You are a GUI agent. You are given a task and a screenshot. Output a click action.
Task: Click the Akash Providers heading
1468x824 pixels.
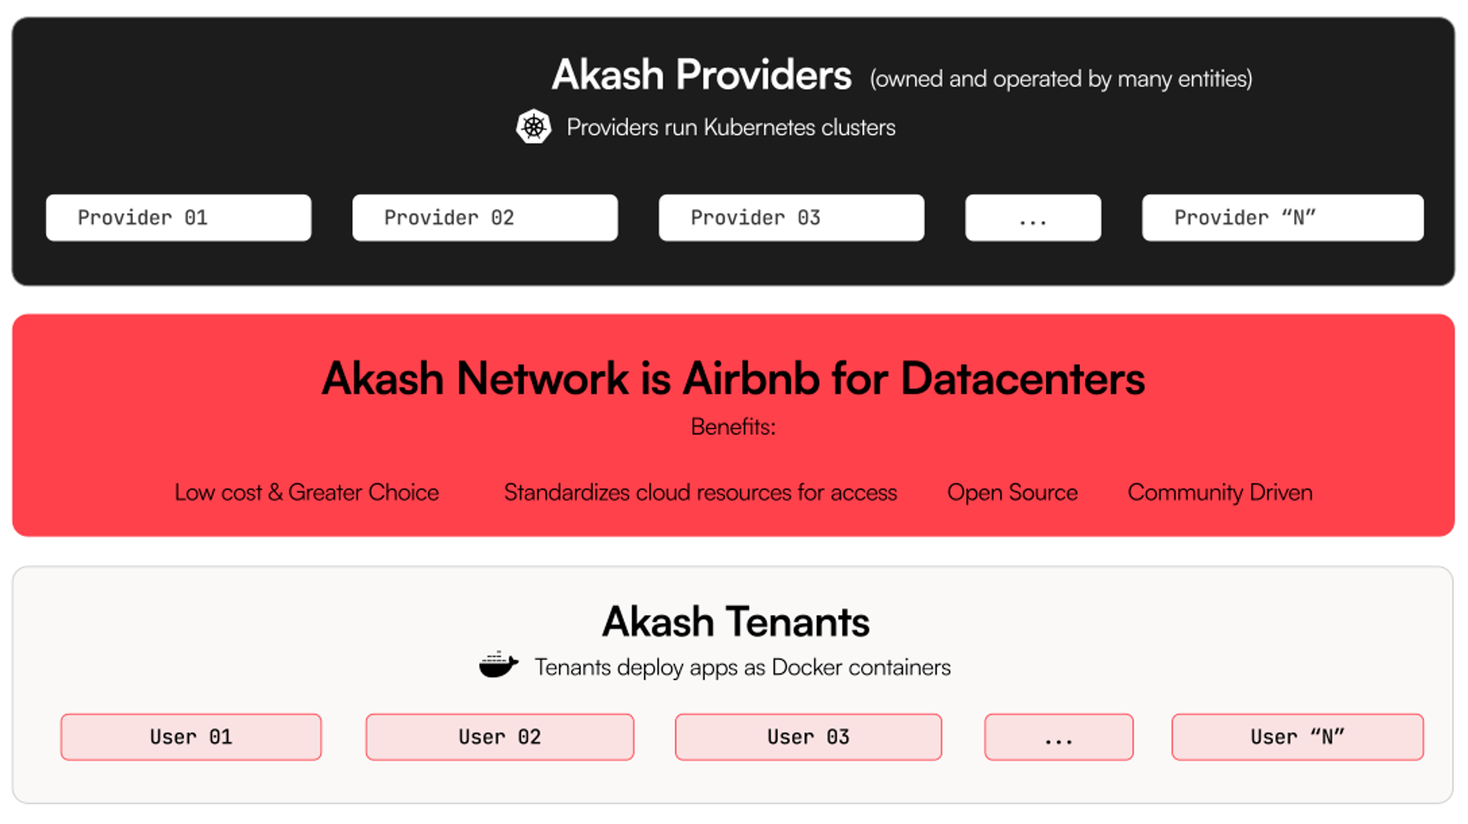click(x=701, y=75)
